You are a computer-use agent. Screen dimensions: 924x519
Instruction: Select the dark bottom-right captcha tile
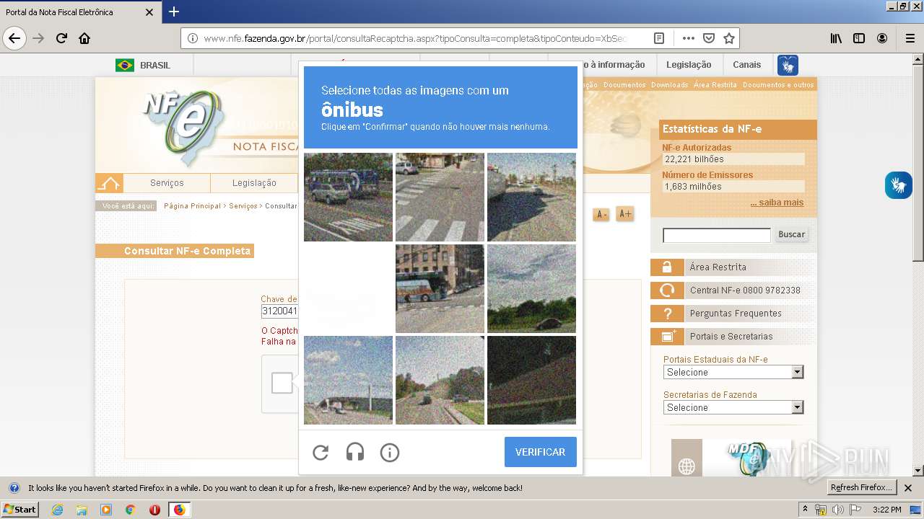pos(531,380)
